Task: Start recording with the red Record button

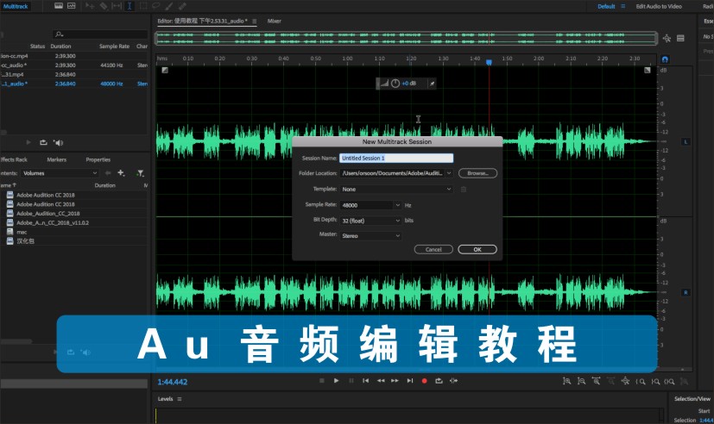Action: [x=425, y=381]
